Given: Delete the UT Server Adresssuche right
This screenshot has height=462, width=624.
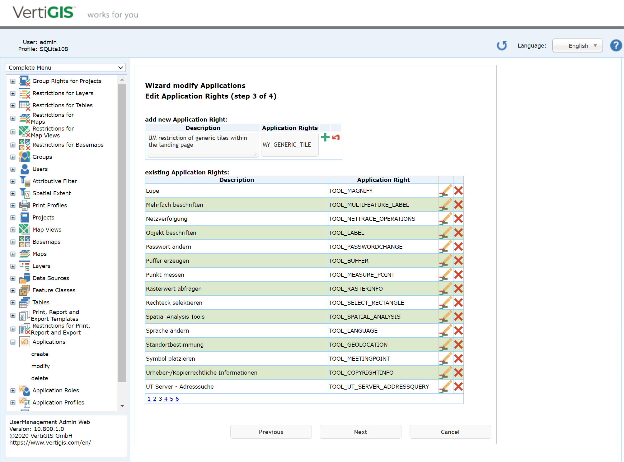Looking at the screenshot, I should (x=458, y=386).
